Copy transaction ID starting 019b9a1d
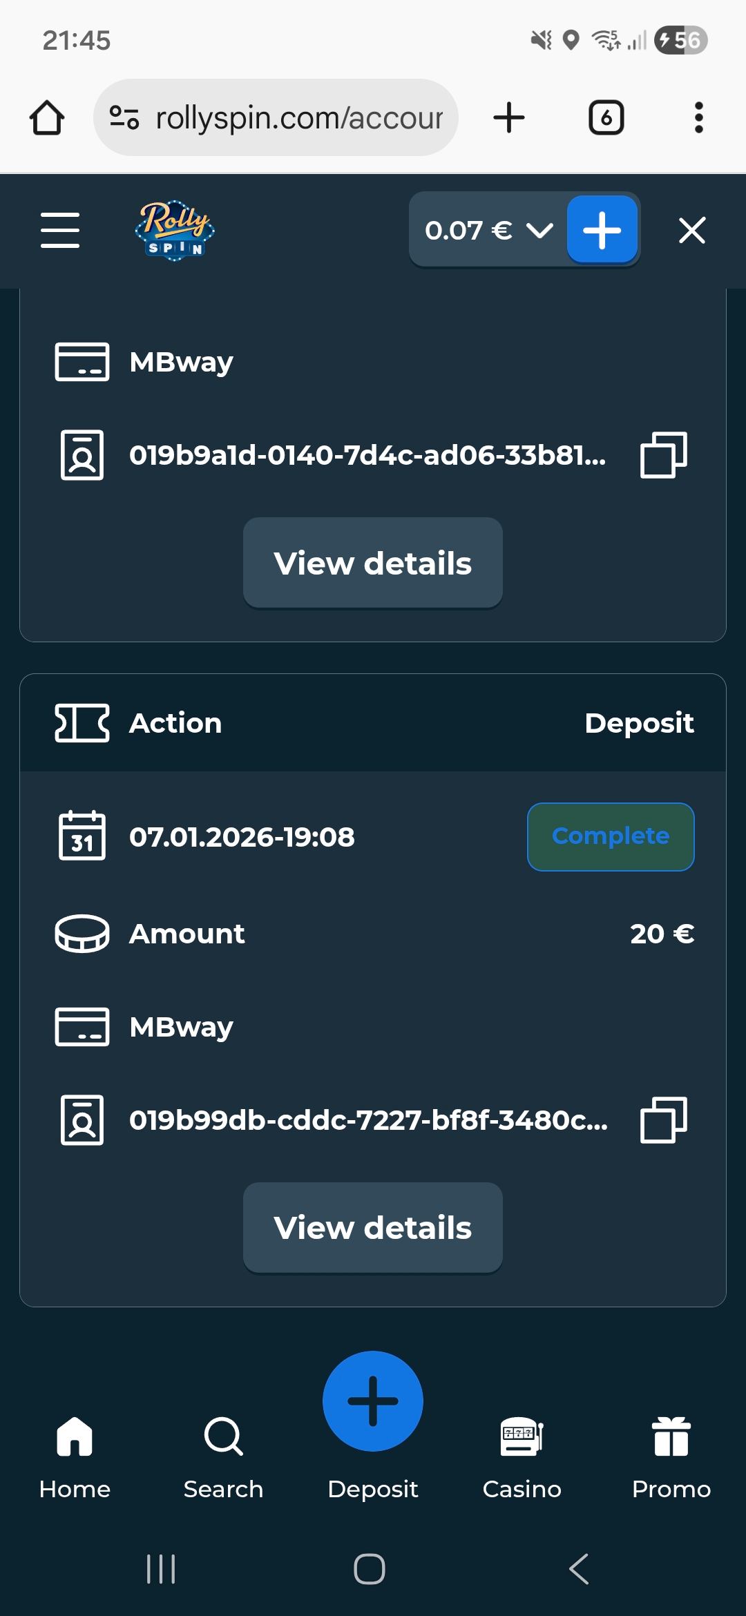The width and height of the screenshot is (746, 1616). [663, 455]
